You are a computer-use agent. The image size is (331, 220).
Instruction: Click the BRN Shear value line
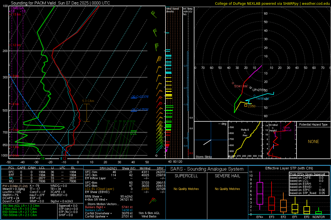tap(109, 196)
